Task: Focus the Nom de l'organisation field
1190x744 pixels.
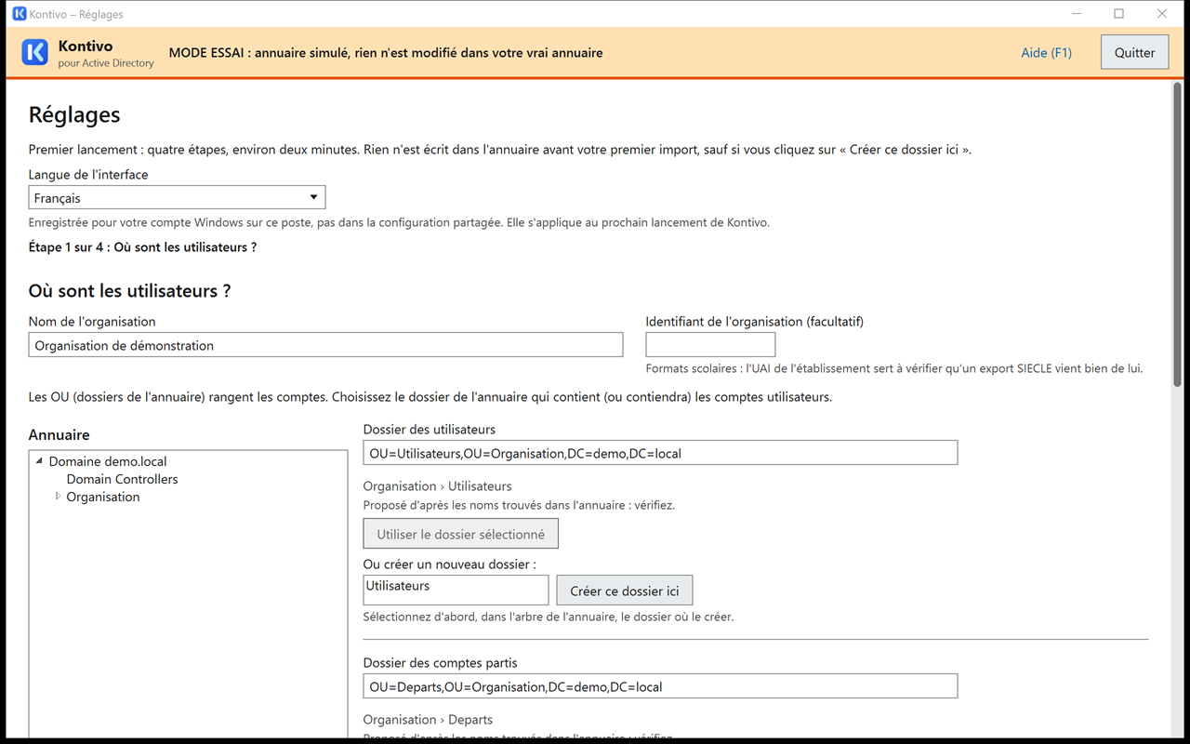Action: click(325, 345)
